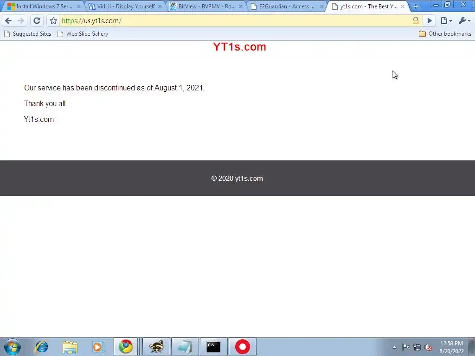Click the YT1s.com site logo heading
The width and height of the screenshot is (475, 356).
click(x=239, y=47)
